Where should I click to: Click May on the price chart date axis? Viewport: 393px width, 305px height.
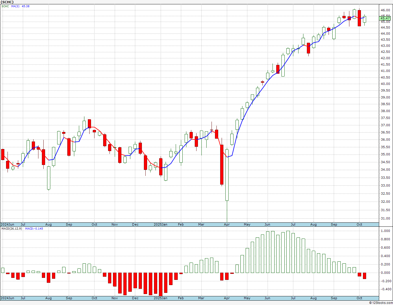(247, 224)
